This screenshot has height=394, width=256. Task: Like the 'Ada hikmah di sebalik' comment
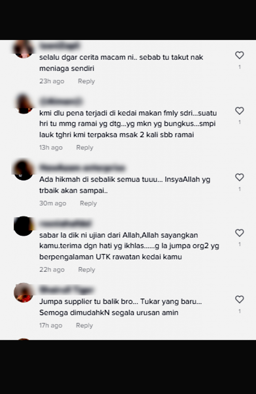click(x=239, y=177)
